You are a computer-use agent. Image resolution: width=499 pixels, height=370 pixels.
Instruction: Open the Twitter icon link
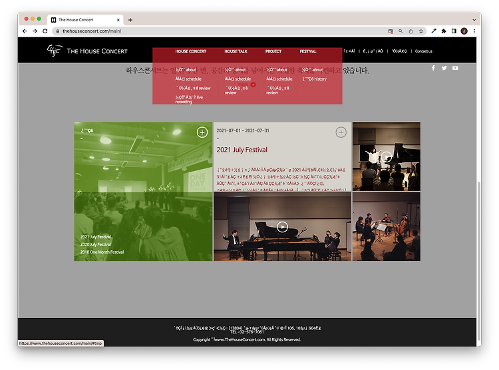pyautogui.click(x=444, y=68)
